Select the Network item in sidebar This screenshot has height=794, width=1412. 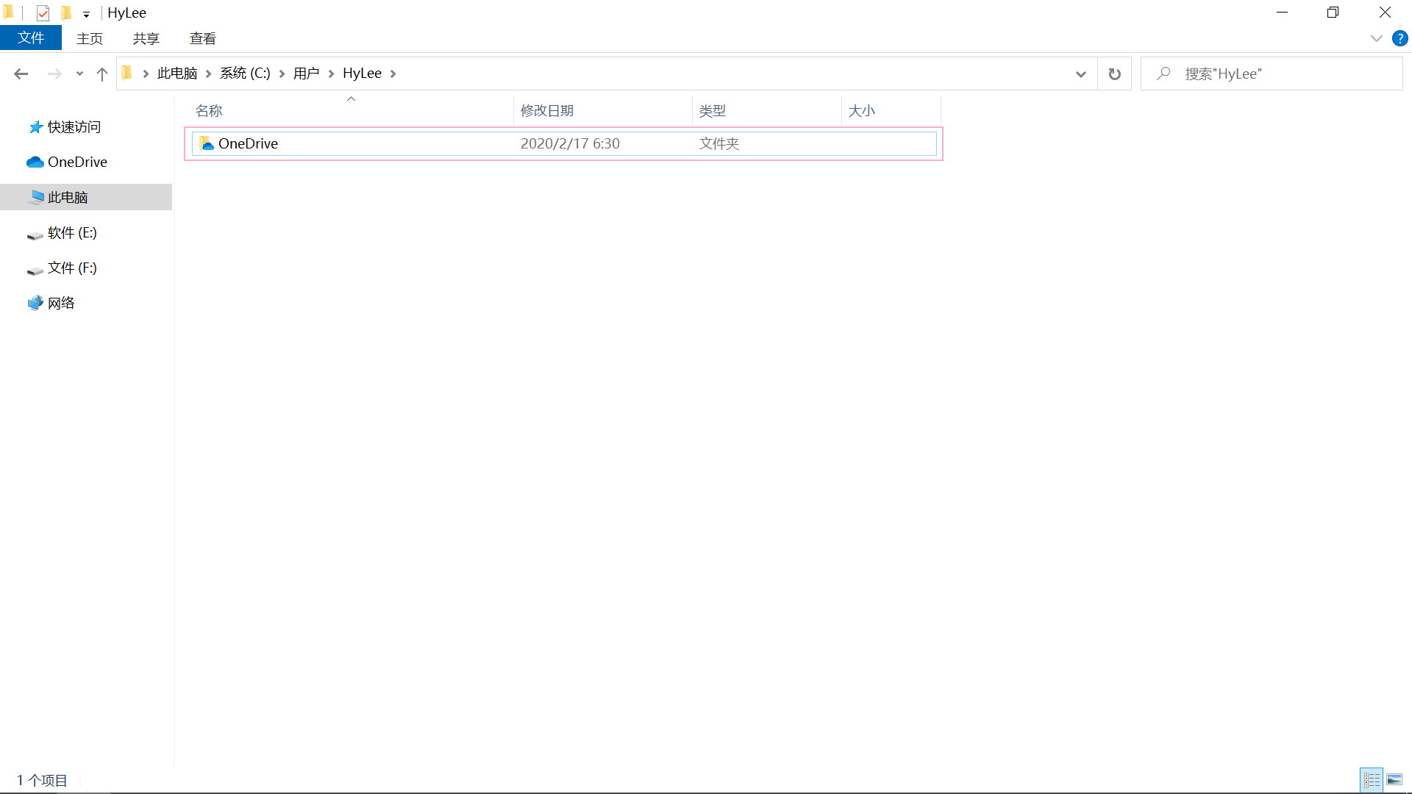(61, 303)
